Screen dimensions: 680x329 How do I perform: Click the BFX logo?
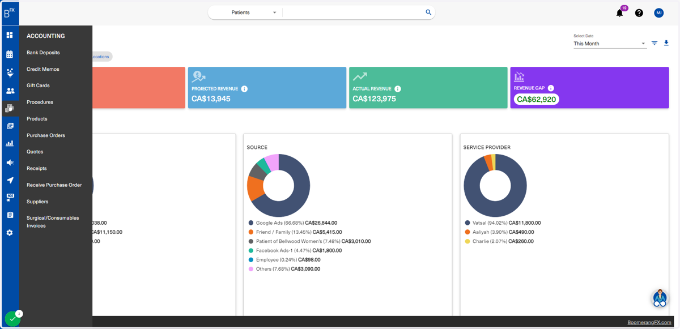(x=10, y=12)
